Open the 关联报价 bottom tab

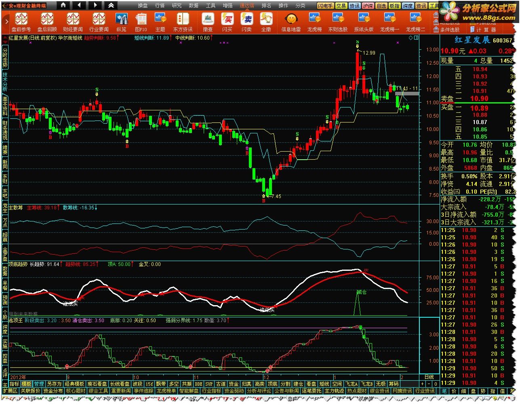pos(31,391)
